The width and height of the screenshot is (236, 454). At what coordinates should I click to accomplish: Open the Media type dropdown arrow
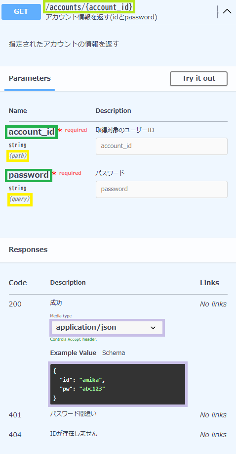[153, 328]
